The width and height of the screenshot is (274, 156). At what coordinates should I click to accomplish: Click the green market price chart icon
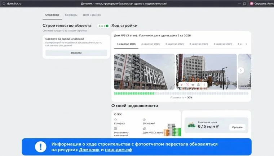191,125
